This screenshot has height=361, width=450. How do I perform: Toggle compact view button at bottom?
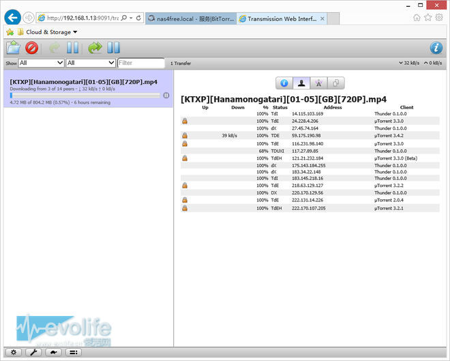coord(74,352)
